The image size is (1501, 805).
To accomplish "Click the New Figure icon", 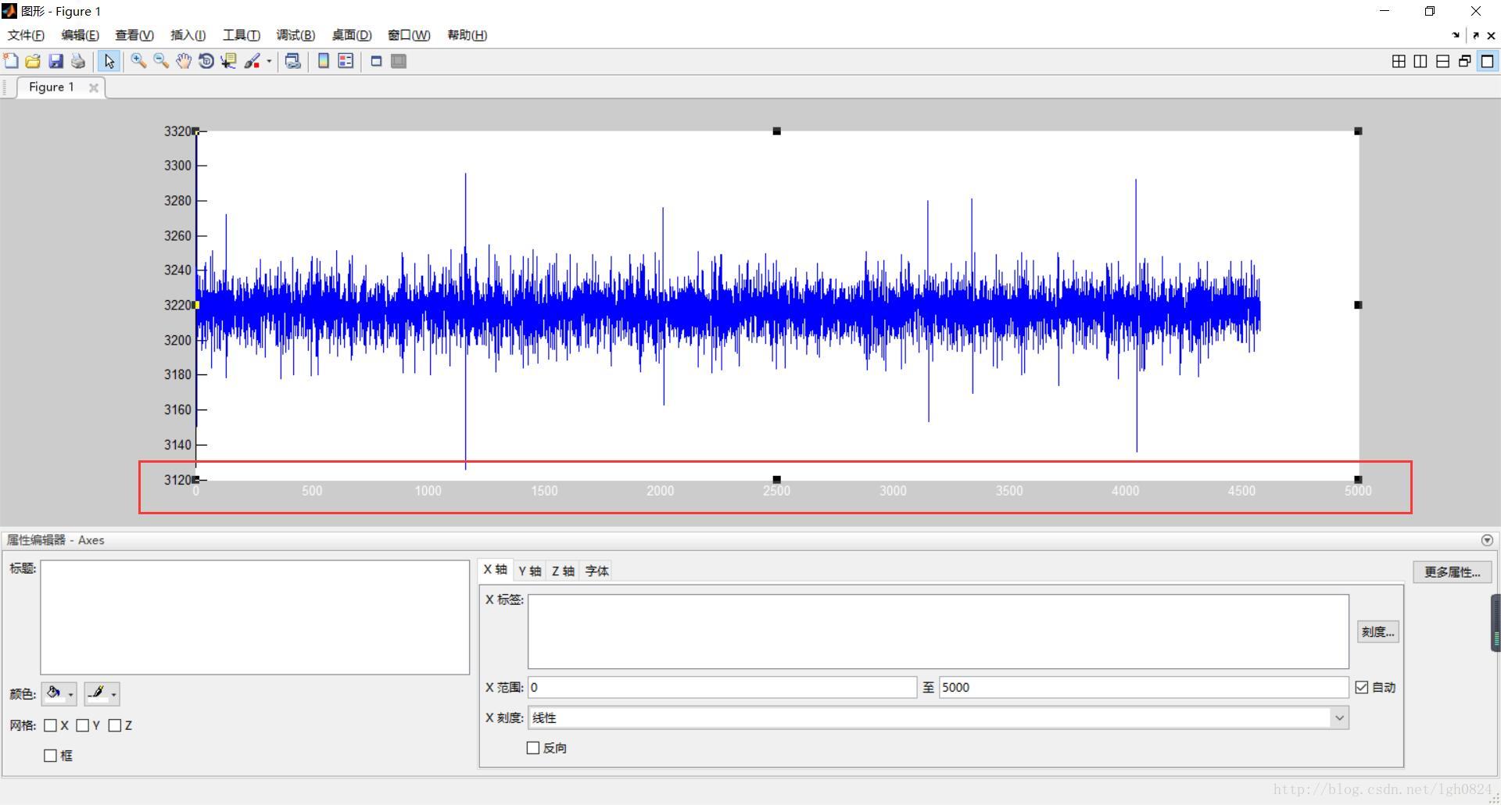I will [11, 61].
